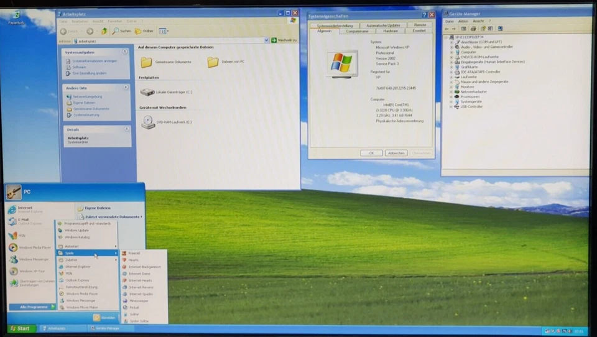Click the back arrow in Geräte-Manager toolbar
The width and height of the screenshot is (597, 337).
[x=447, y=29]
